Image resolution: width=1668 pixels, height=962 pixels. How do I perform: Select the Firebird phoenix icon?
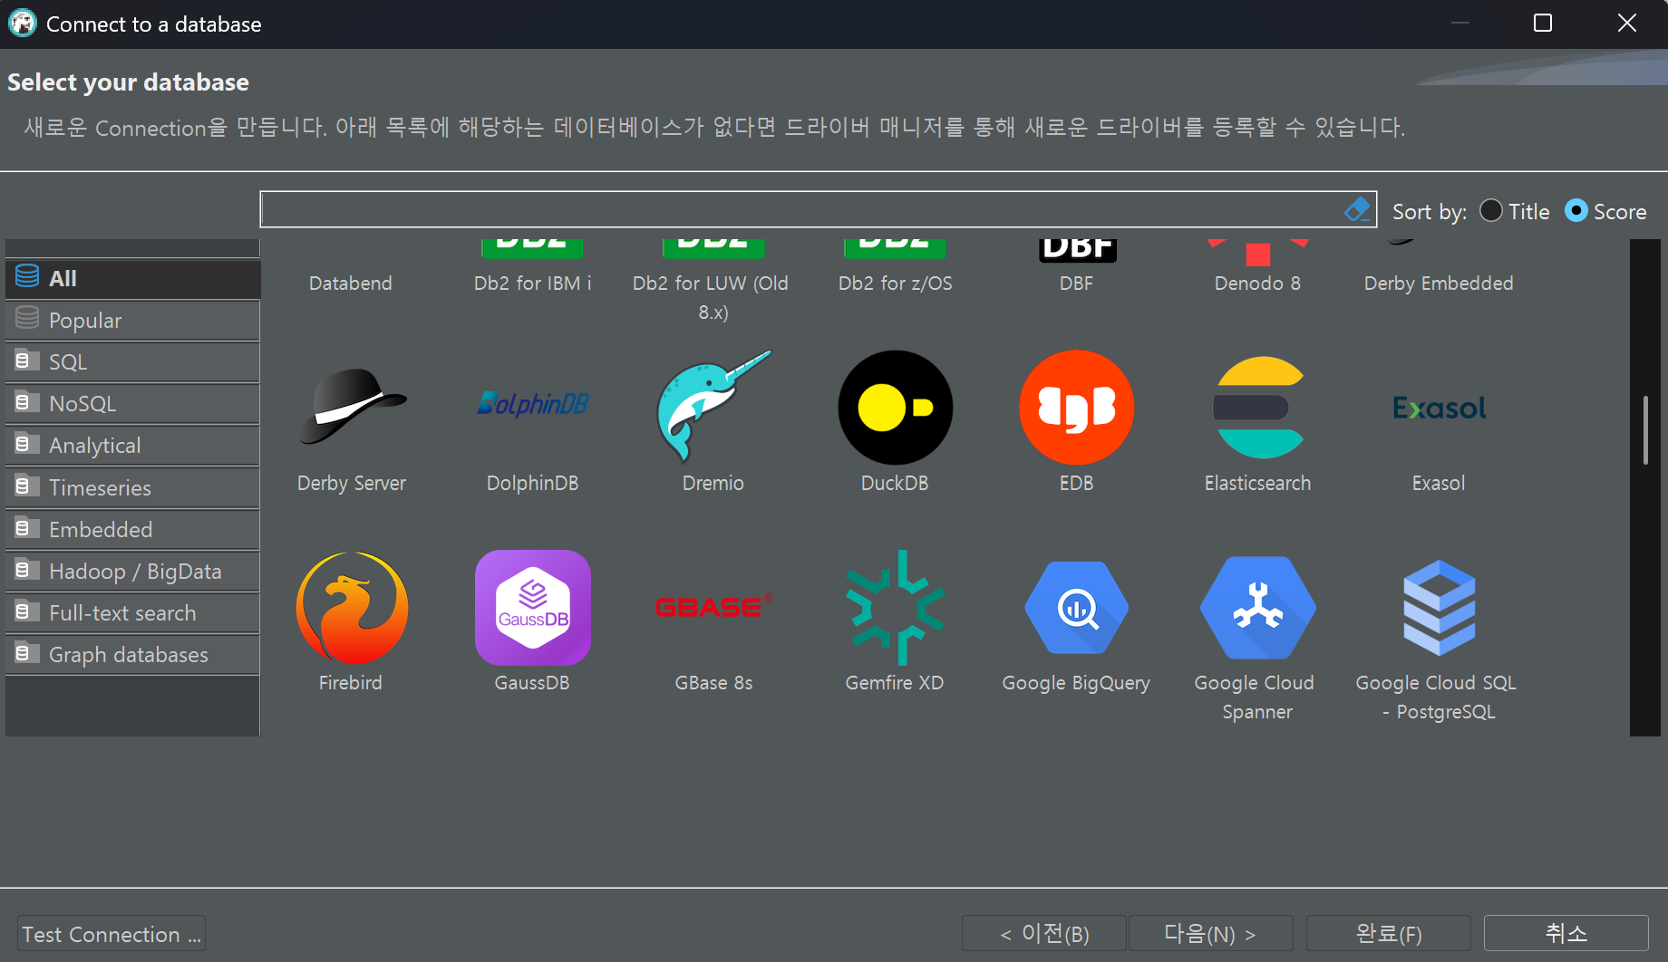point(352,608)
